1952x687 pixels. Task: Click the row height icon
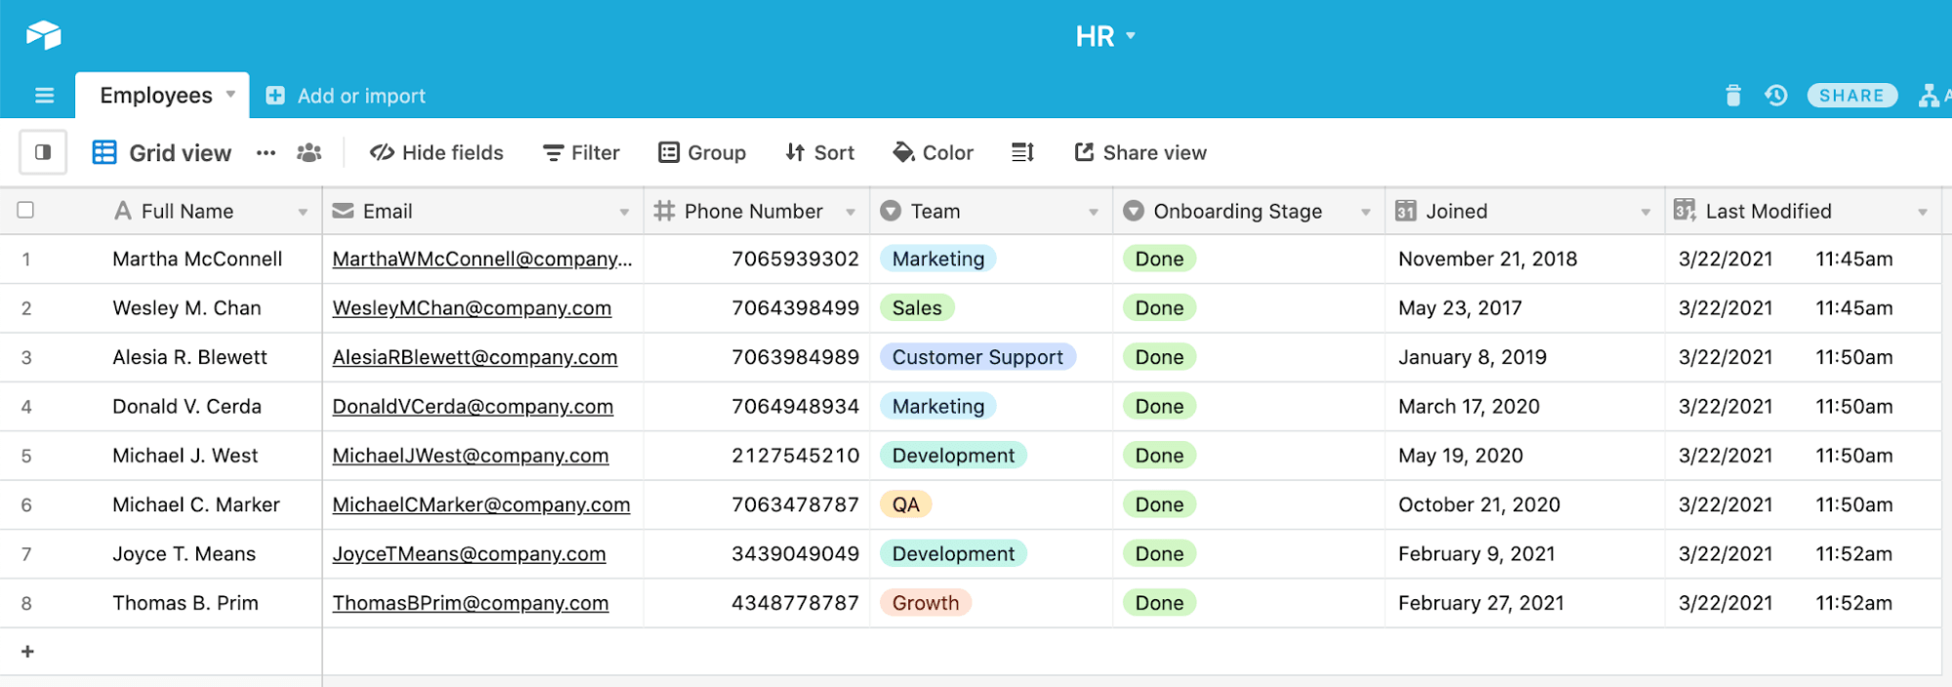1022,152
